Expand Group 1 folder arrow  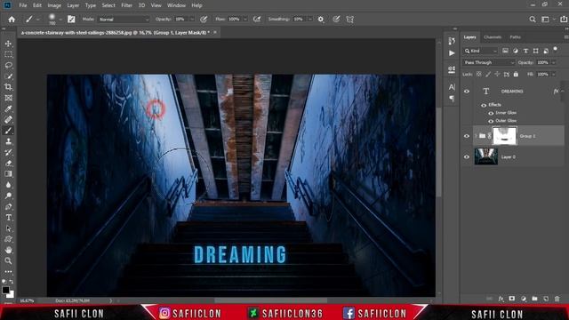pos(476,136)
